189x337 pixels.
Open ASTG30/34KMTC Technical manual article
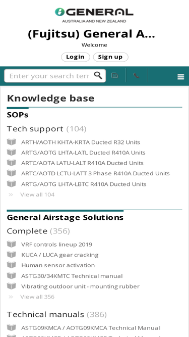(x=72, y=276)
